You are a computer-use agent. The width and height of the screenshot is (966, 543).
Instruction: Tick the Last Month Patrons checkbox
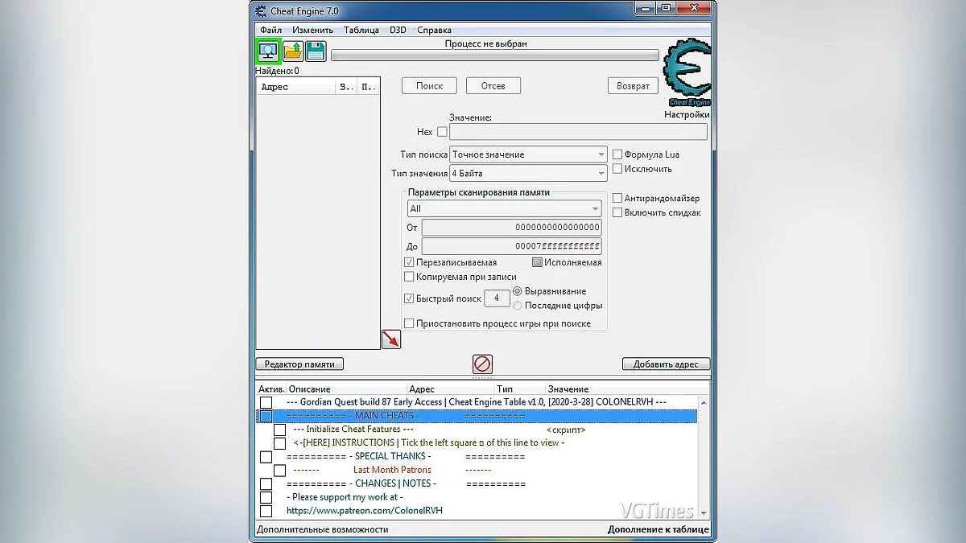pos(279,471)
